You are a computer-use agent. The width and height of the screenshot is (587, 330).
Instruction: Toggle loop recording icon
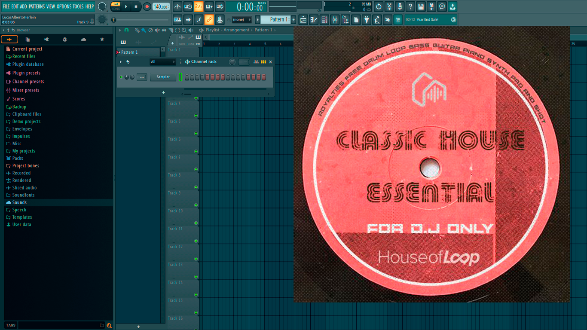click(x=220, y=6)
